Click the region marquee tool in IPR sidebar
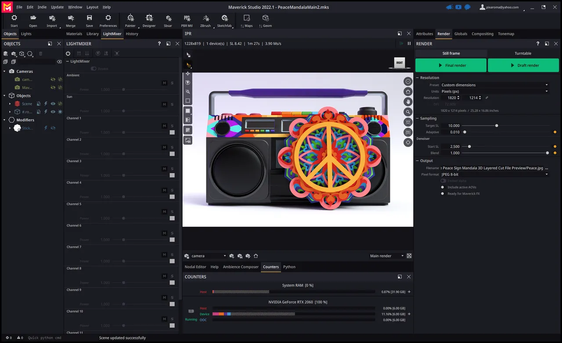This screenshot has height=343, width=562. 188,101
